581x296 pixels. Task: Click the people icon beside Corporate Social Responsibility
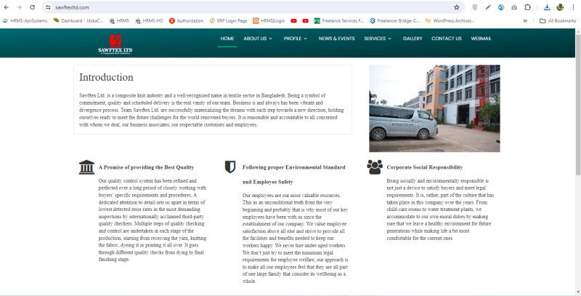pos(375,167)
